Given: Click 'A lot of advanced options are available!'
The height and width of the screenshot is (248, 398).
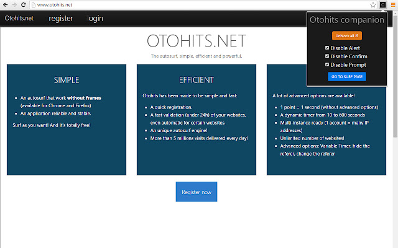Looking at the screenshot, I should tap(313, 95).
